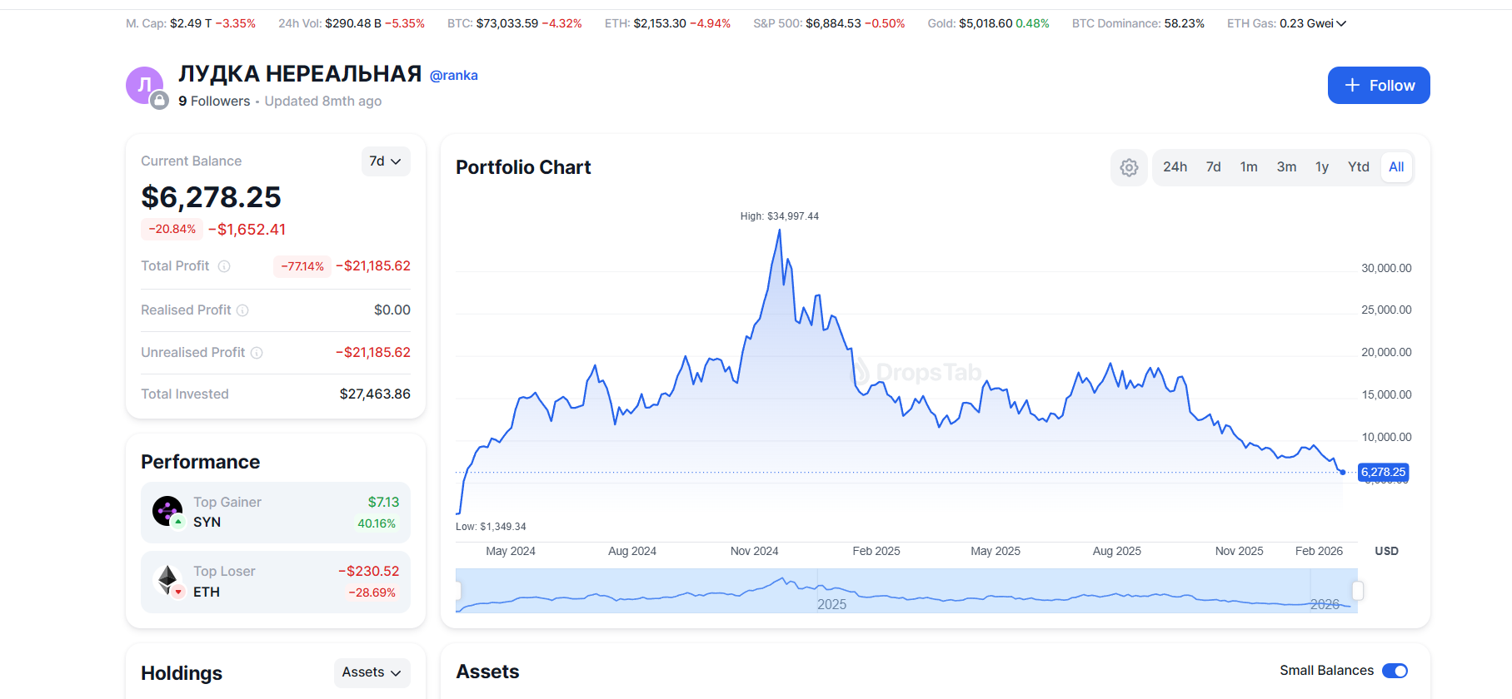Click the Unrealised Profit info icon
This screenshot has height=699, width=1512.
tap(257, 353)
